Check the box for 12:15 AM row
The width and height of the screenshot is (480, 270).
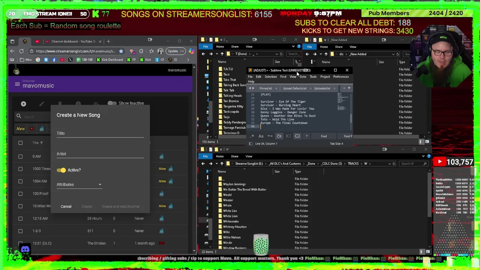(20, 218)
